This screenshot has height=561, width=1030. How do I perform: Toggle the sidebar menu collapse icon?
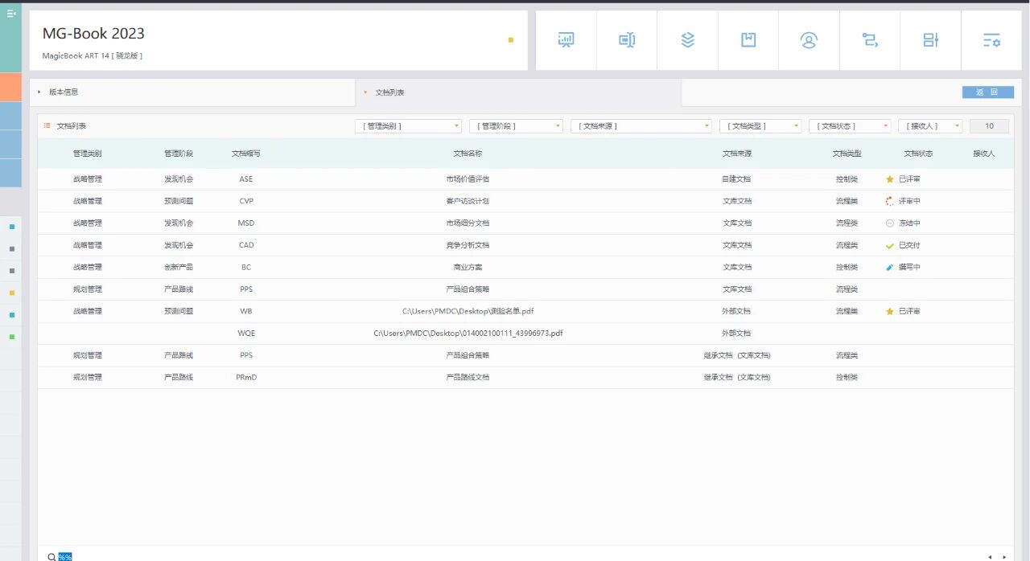pyautogui.click(x=11, y=14)
